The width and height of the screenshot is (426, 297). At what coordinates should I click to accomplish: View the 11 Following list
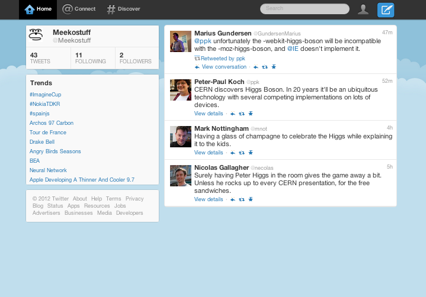click(x=90, y=57)
